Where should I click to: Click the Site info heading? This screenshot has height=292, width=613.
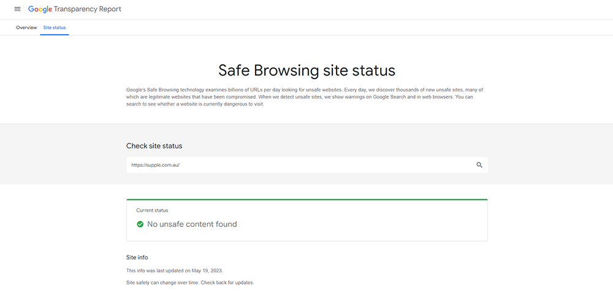point(137,257)
